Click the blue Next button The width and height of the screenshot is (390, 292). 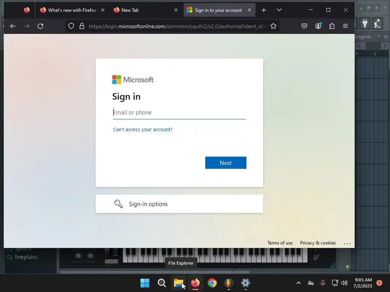225,163
